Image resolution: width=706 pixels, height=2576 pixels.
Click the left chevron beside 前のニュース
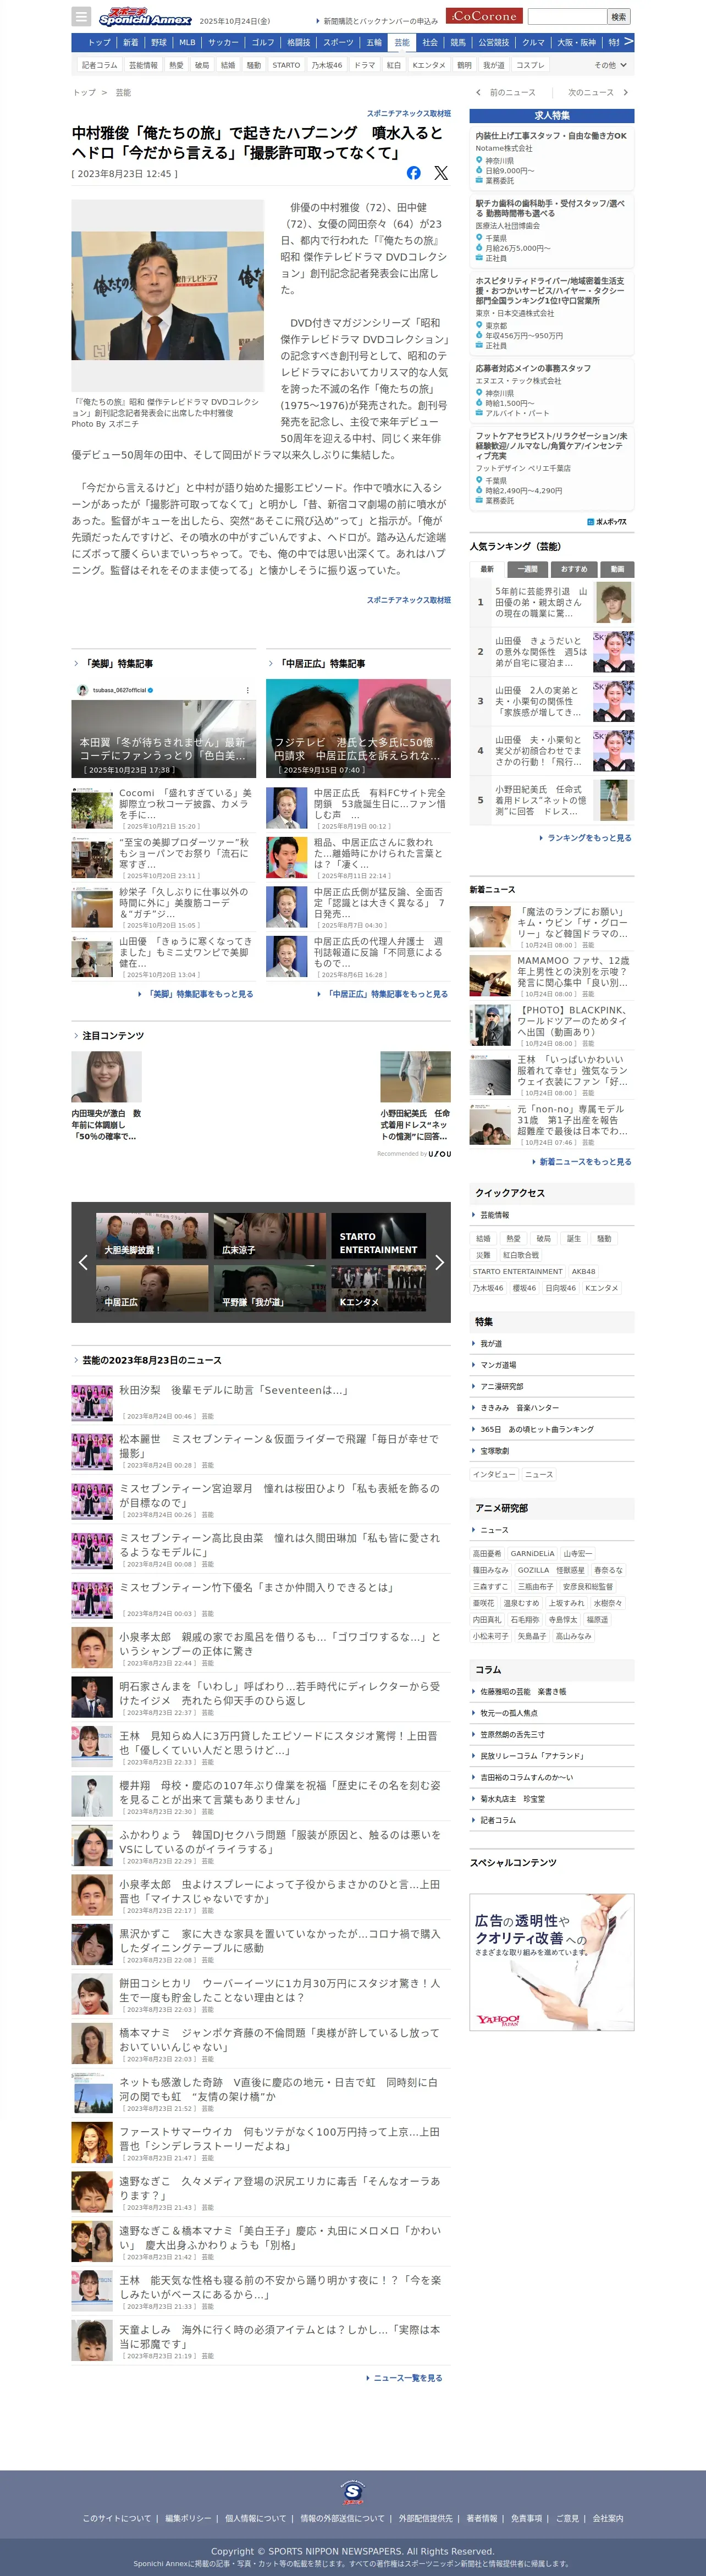478,93
